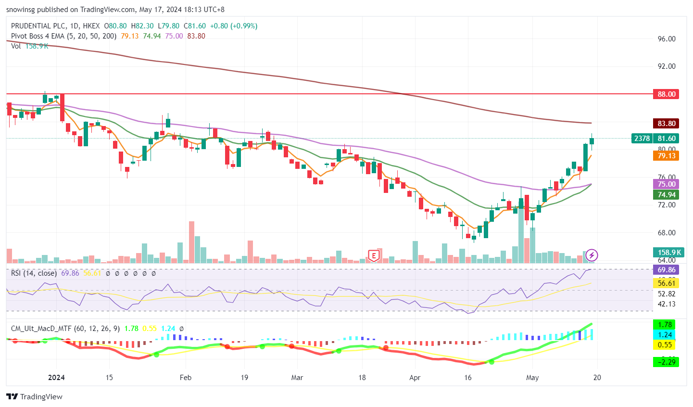Screen dimensions: 693x407
Task: Click the May date axis label
Action: click(532, 377)
